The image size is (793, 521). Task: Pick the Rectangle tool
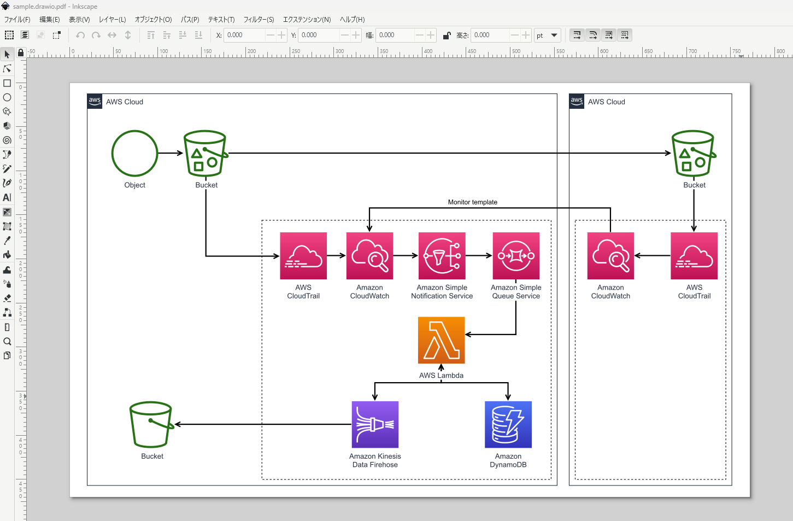(x=7, y=83)
